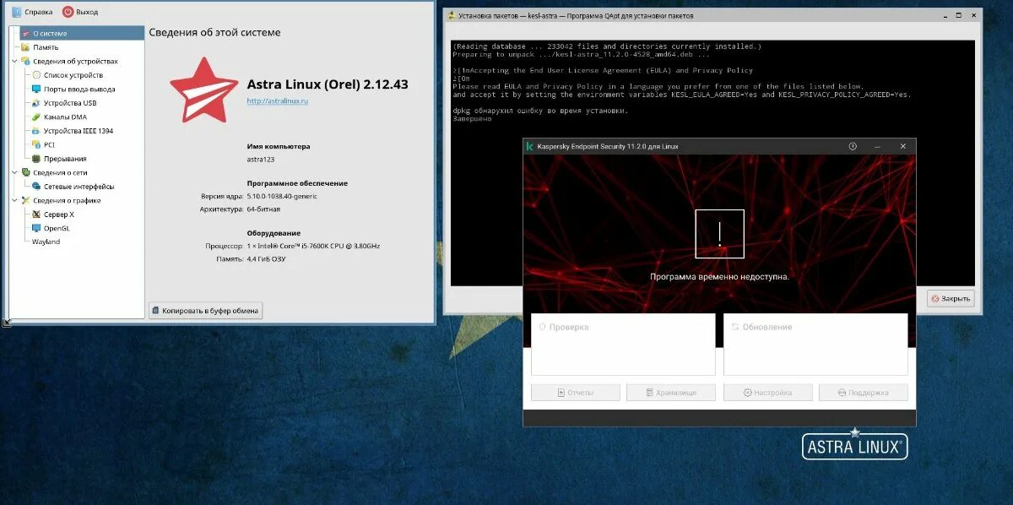Click the Сведения о сети label
Screen dimensions: 1013x505
click(60, 172)
